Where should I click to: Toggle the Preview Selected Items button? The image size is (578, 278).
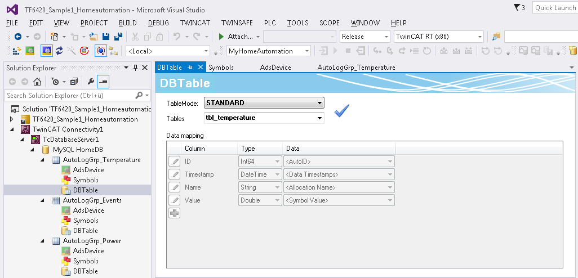tap(103, 82)
